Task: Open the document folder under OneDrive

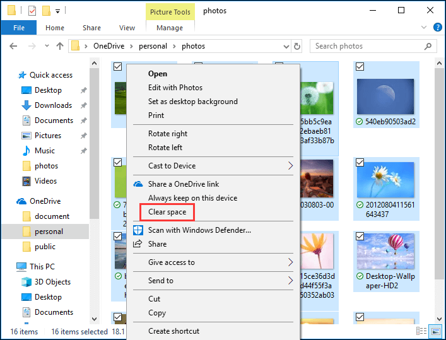Action: coord(52,216)
